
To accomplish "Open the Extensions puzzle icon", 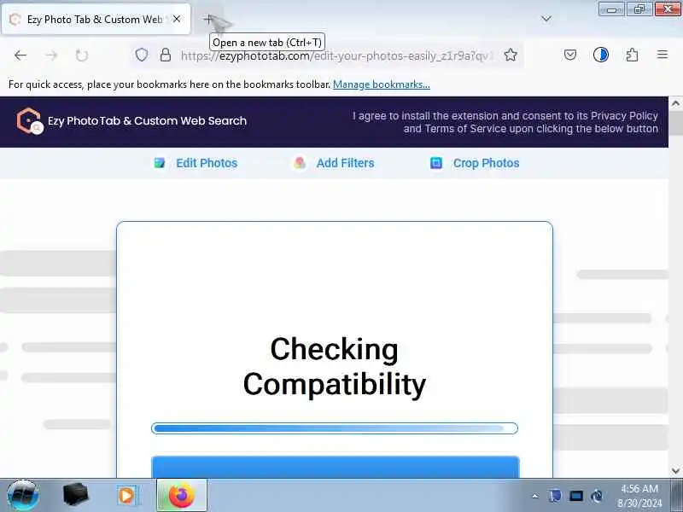I will click(632, 55).
